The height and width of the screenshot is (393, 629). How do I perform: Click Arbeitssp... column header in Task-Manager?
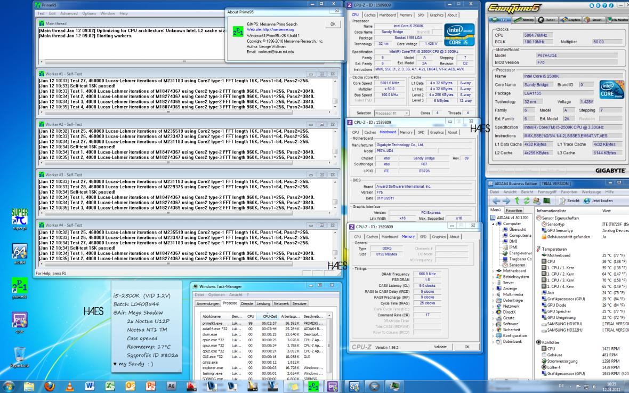pyautogui.click(x=291, y=316)
